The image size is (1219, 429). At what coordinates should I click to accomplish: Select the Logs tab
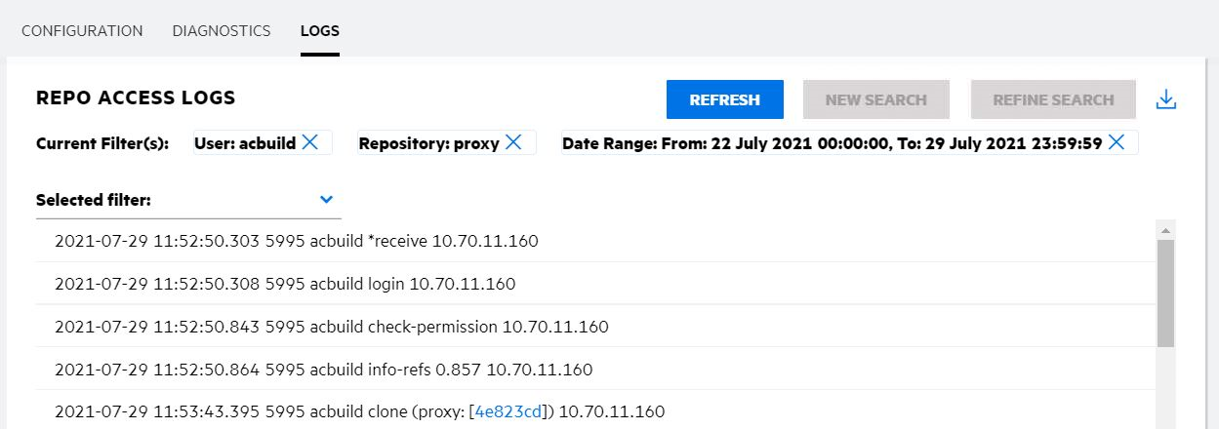[320, 30]
